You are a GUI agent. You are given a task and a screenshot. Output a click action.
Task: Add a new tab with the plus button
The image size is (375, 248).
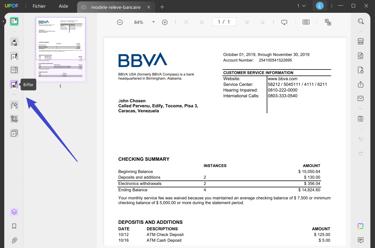point(162,7)
